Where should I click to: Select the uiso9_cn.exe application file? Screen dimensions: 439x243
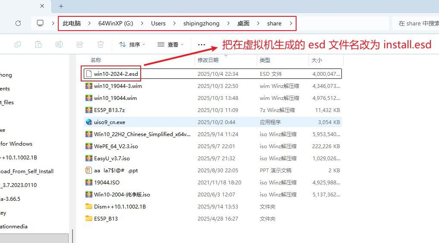110,122
